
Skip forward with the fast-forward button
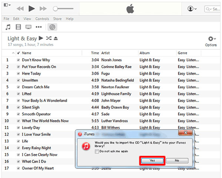pos(43,9)
